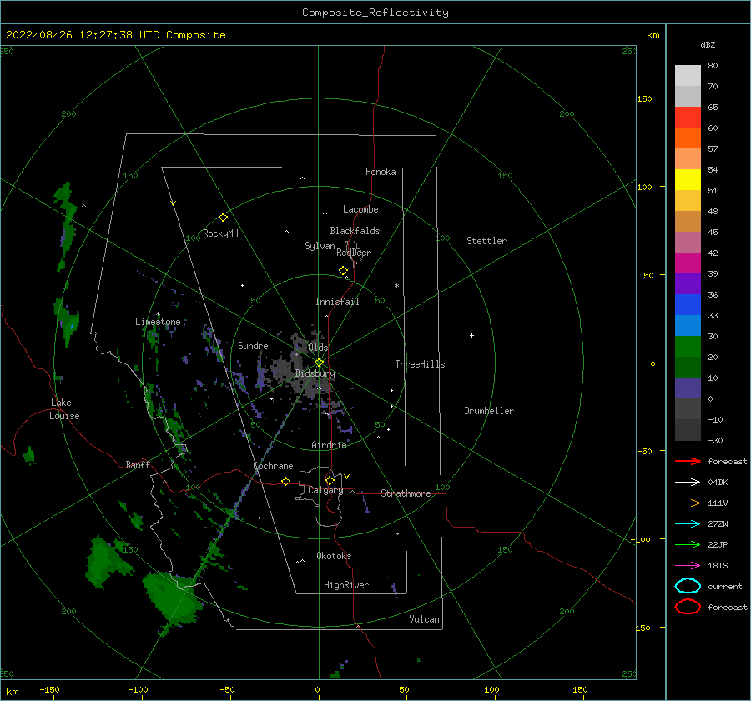This screenshot has height=701, width=751.
Task: Click the dBZ legend heading
Action: (x=708, y=44)
